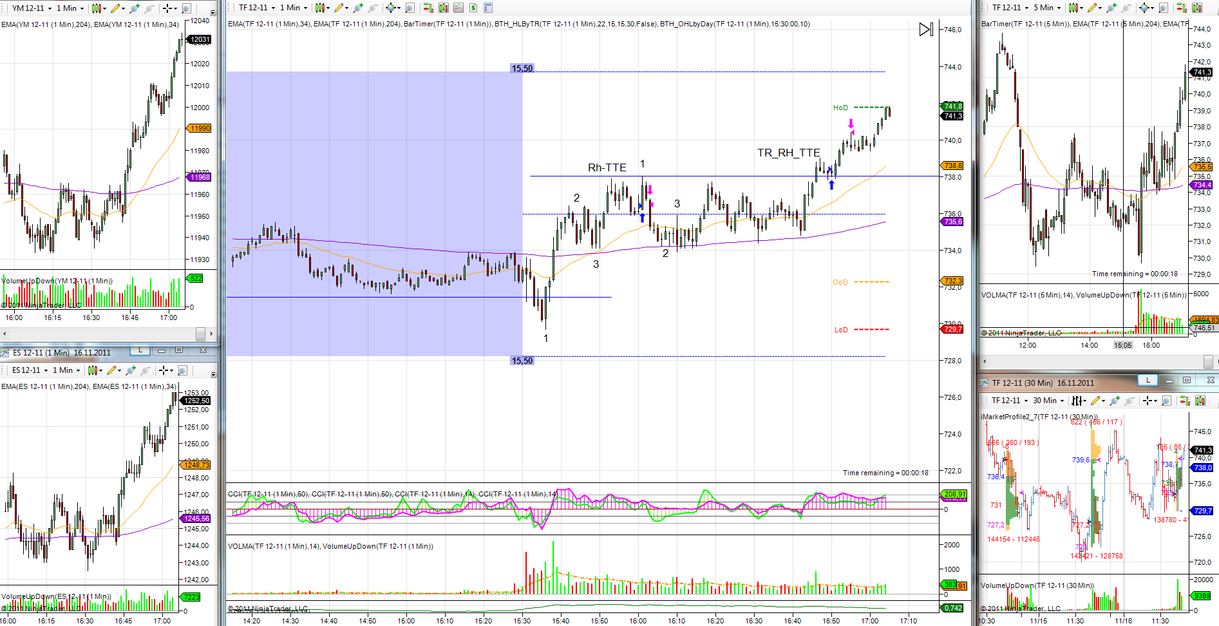Zoom in on the TF 5 Min chart
Screen dimensions: 1219x626
coord(1112,8)
